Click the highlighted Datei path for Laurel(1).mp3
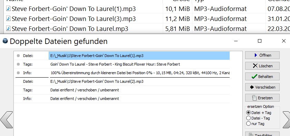This screenshot has height=136, width=290. coord(139,56)
